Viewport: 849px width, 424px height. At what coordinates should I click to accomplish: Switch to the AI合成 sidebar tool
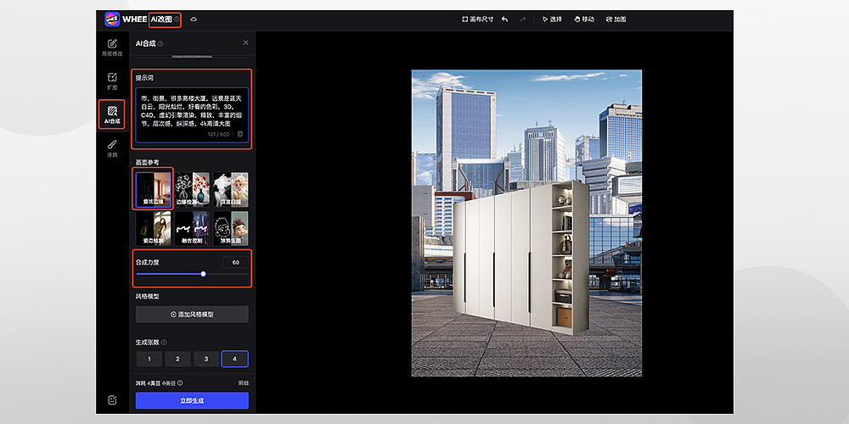(112, 114)
